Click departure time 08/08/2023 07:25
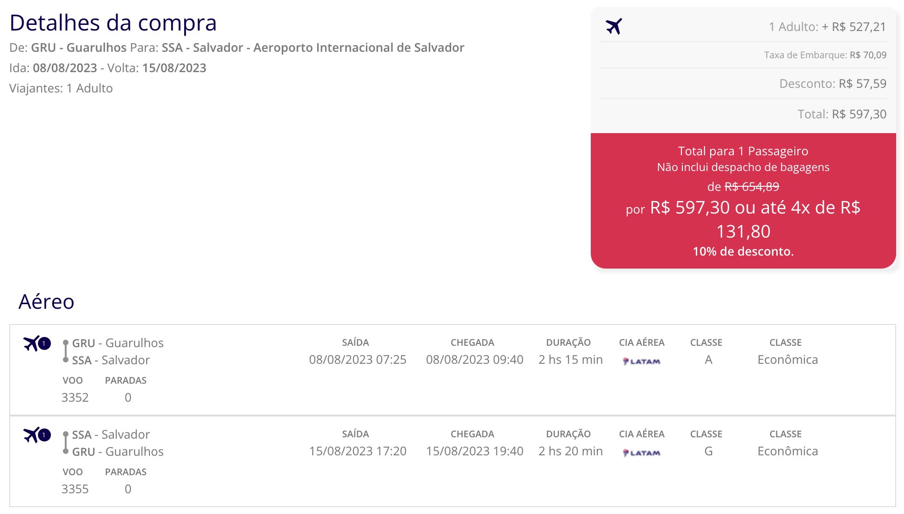Screen dimensions: 904x514 (x=358, y=360)
